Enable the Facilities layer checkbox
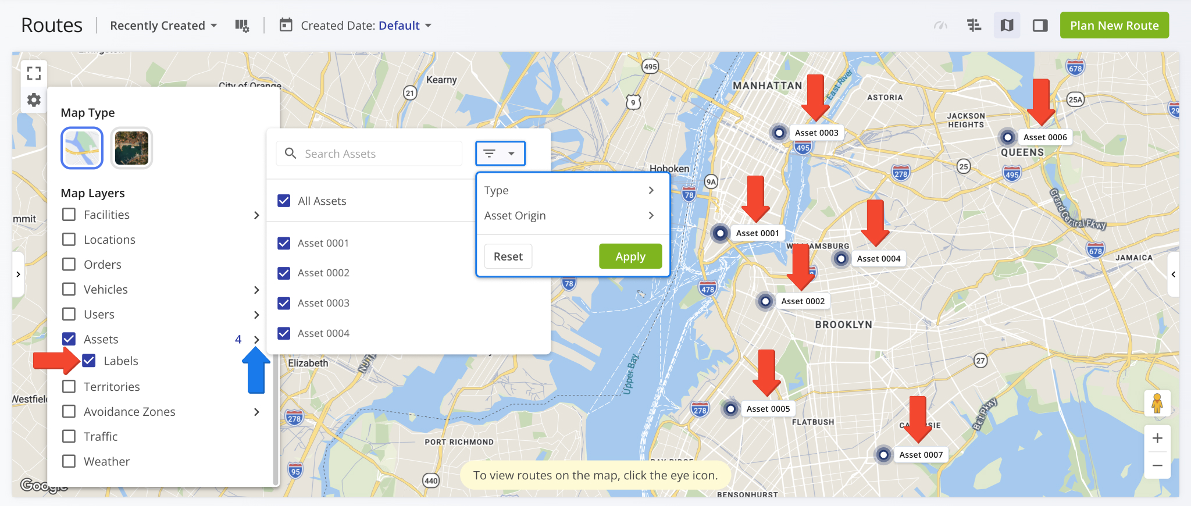 (69, 215)
